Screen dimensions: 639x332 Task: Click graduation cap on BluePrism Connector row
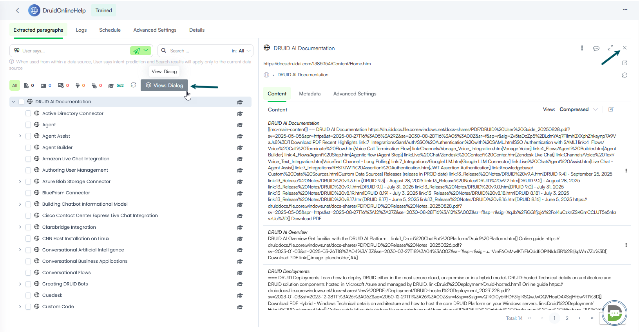[x=240, y=193]
